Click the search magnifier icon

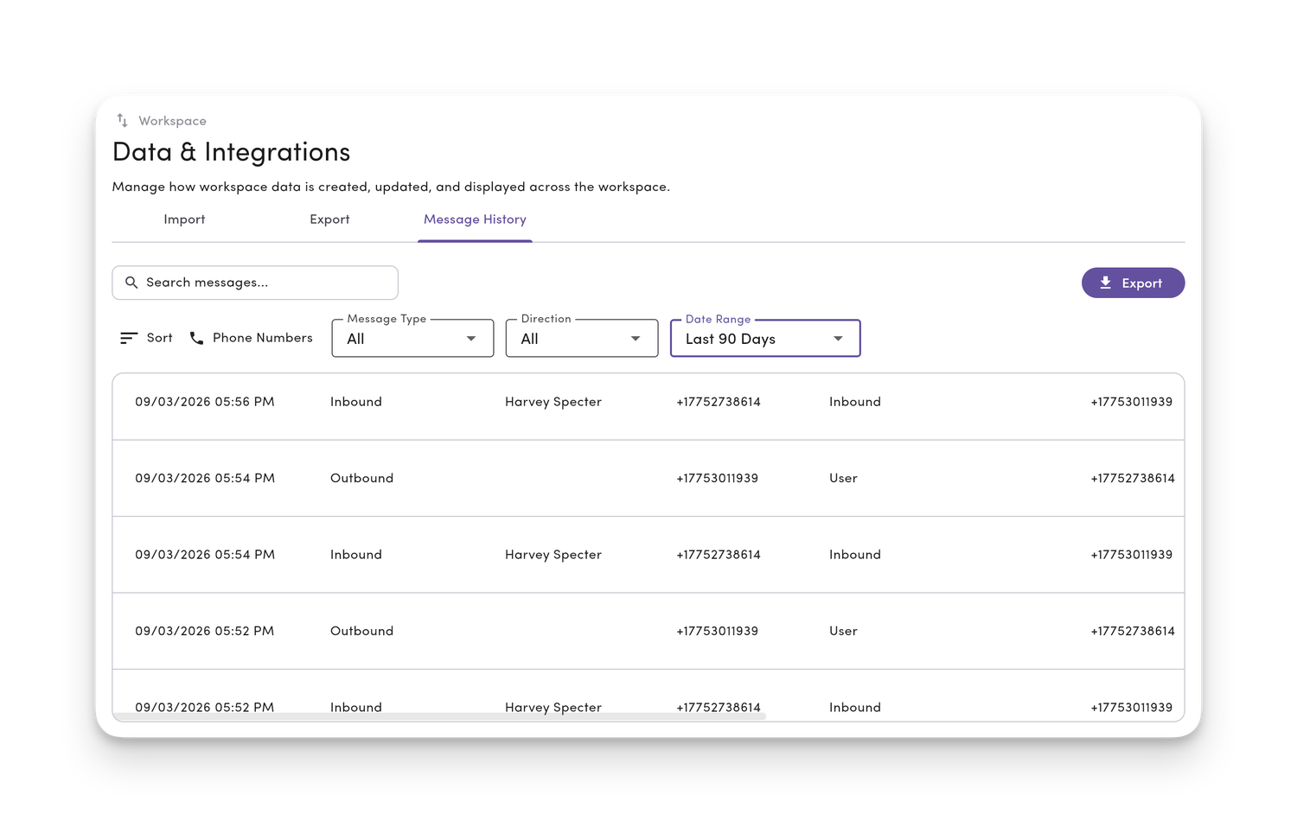click(131, 283)
